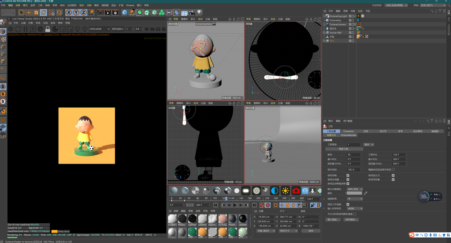Viewport: 451px width, 243px height.
Task: Create an Octane Mix material
Action: pyautogui.click(x=217, y=190)
